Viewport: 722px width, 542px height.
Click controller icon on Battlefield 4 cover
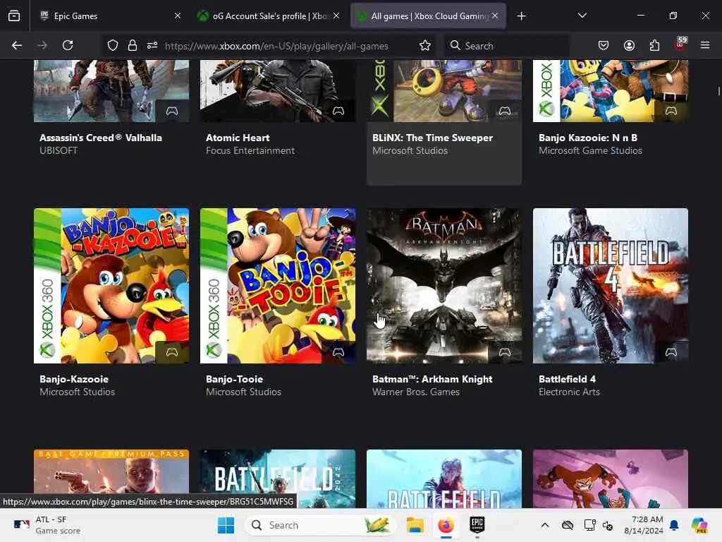pyautogui.click(x=671, y=353)
